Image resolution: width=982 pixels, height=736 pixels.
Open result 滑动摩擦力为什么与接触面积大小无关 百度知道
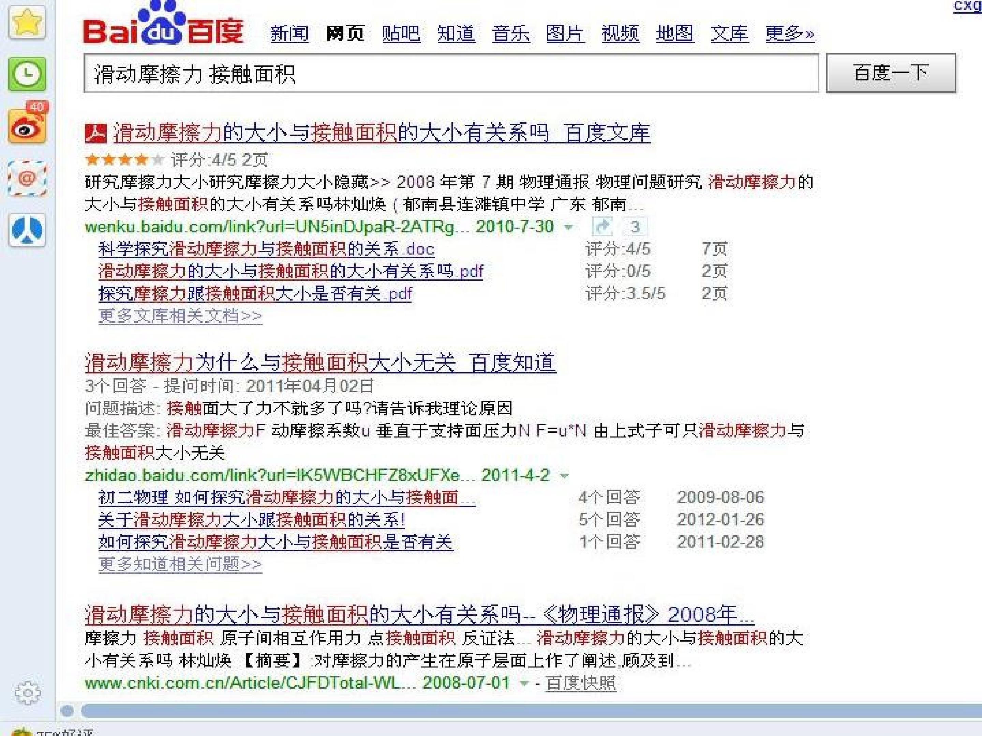point(320,363)
